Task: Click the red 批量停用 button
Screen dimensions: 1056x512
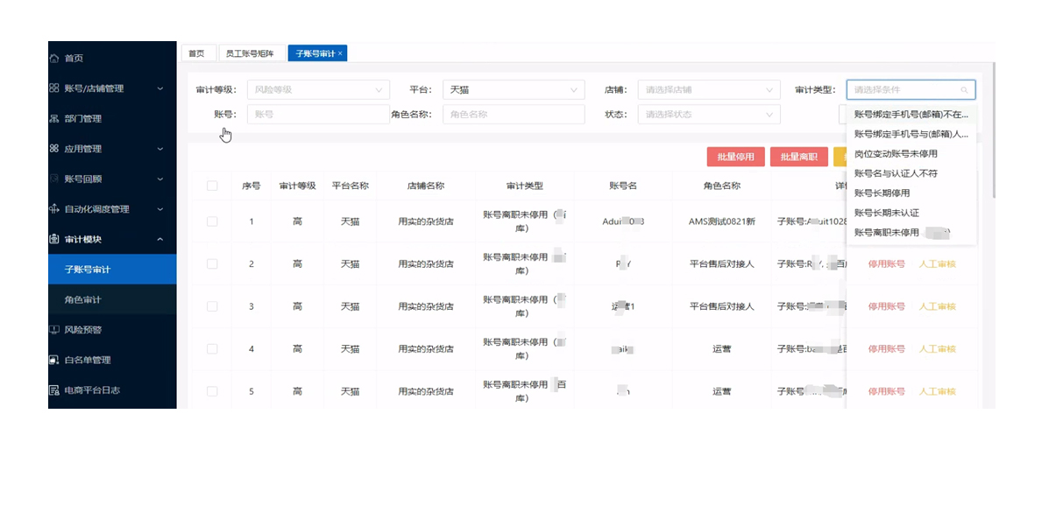Action: 735,158
